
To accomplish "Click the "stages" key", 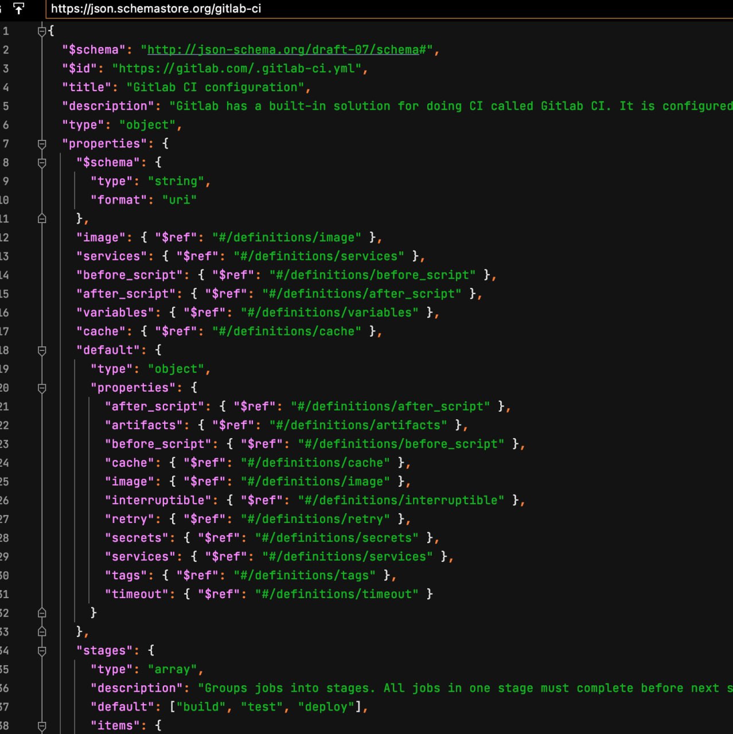I will pyautogui.click(x=104, y=650).
